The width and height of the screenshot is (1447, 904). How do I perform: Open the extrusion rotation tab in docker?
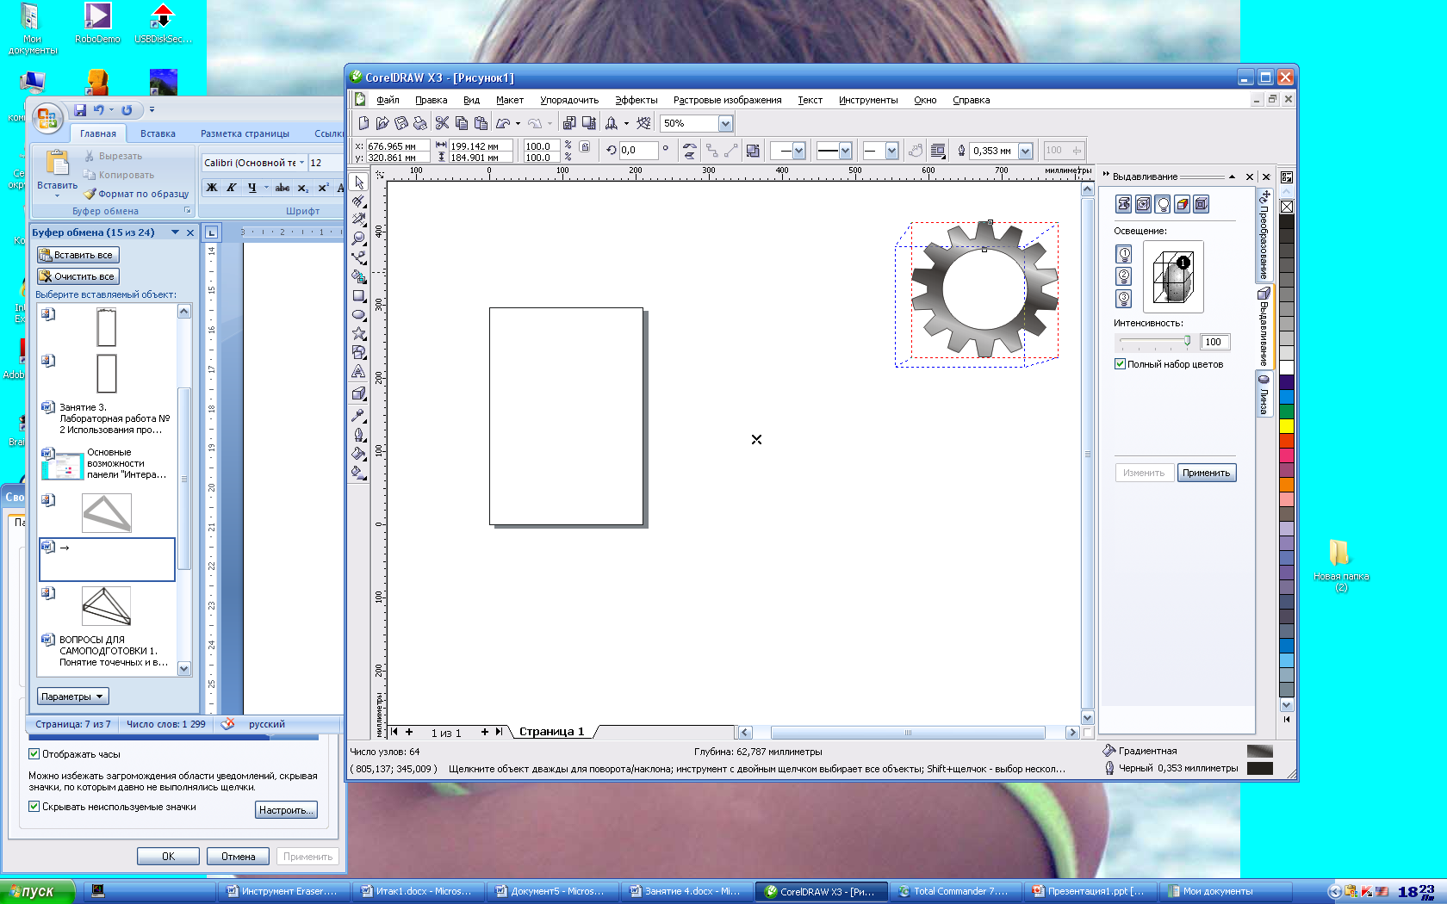[x=1143, y=204]
